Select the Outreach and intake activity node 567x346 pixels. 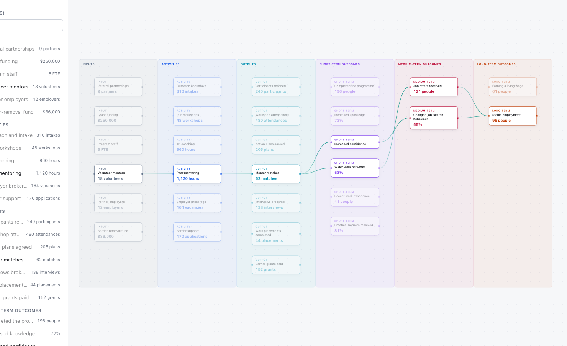pyautogui.click(x=197, y=87)
